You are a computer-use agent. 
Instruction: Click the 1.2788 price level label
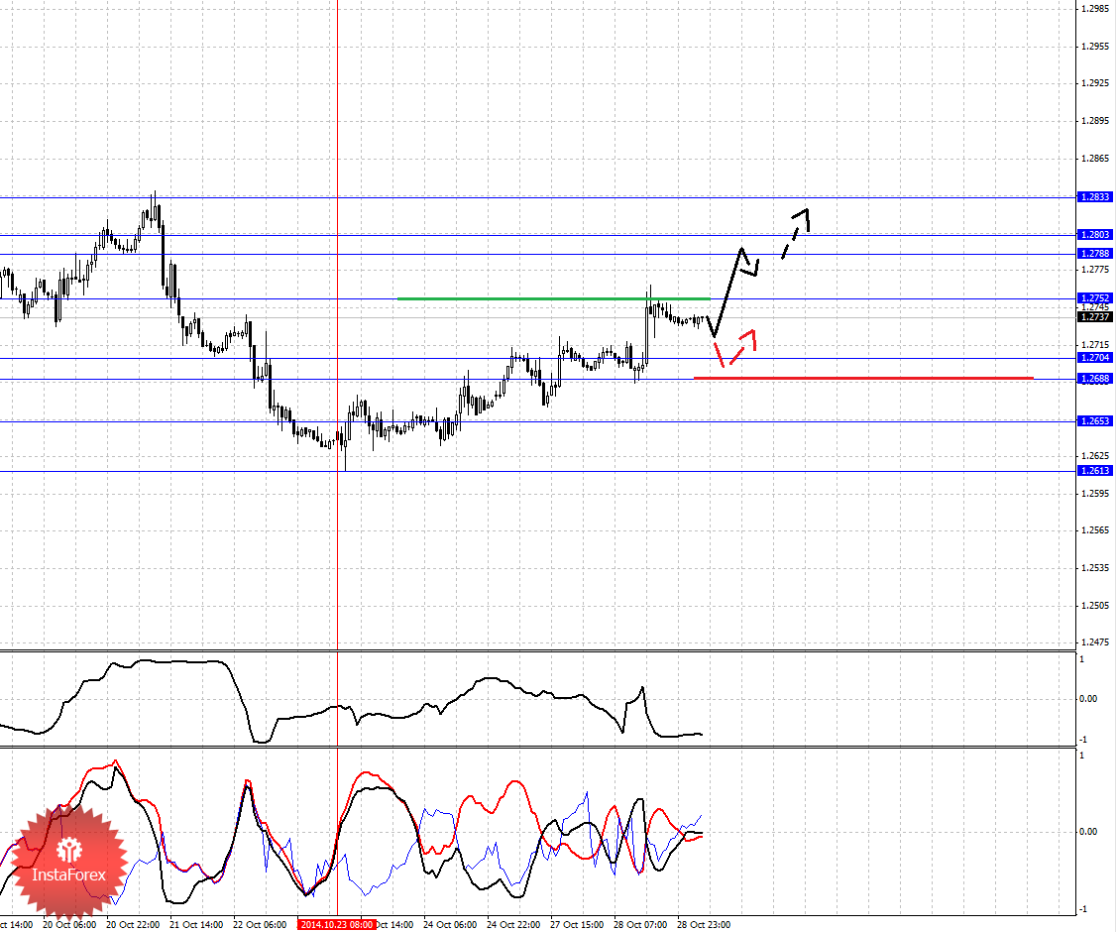pos(1095,254)
